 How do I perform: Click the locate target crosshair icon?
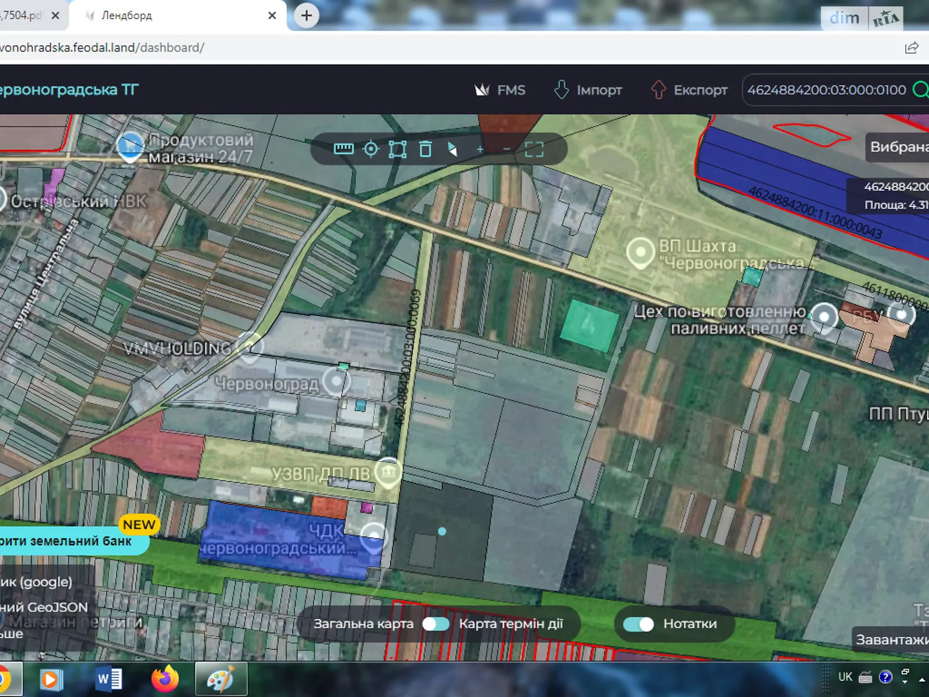coord(370,149)
